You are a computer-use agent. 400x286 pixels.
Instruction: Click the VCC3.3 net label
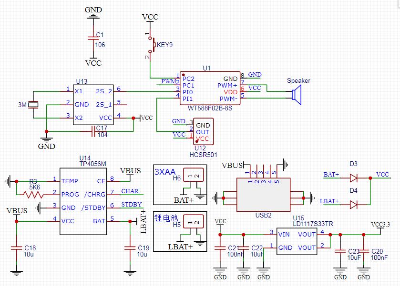click(x=380, y=224)
